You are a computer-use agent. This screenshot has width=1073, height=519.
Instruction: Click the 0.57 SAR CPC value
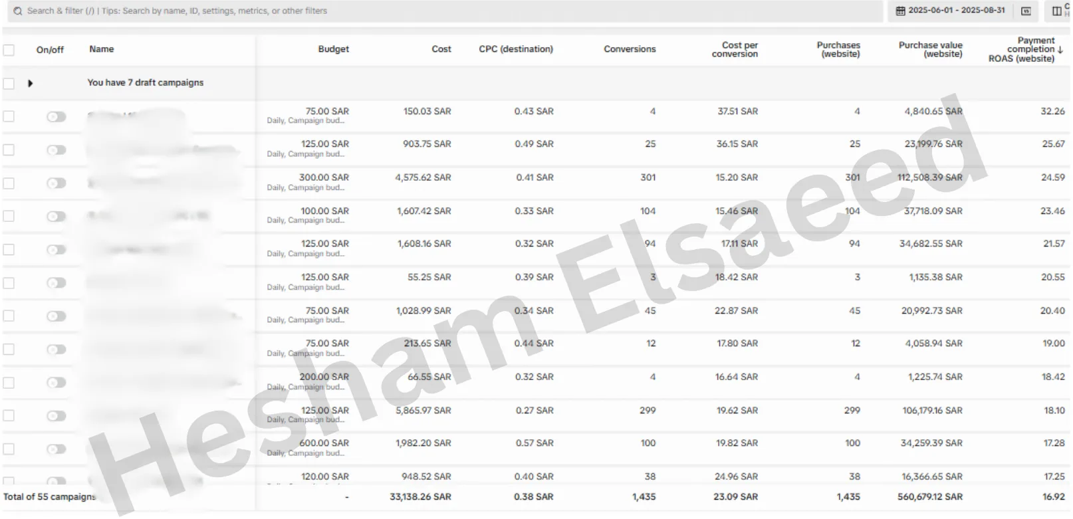pos(535,443)
